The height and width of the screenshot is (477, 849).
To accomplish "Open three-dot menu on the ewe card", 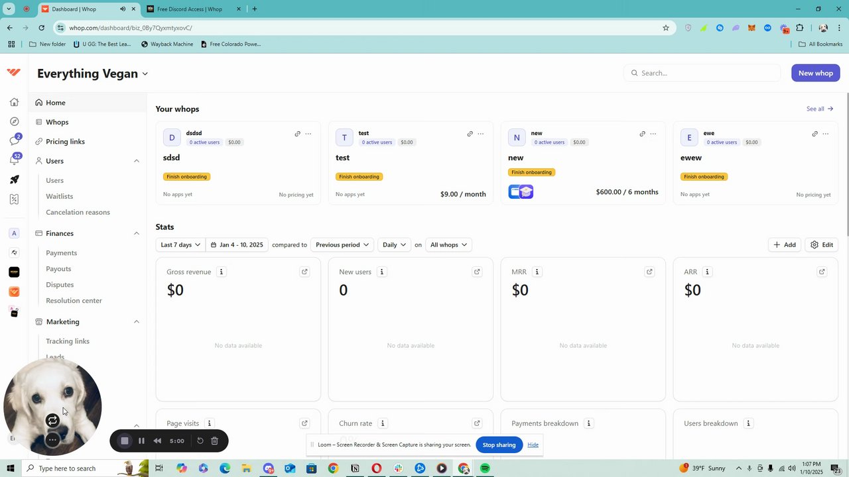I will pyautogui.click(x=825, y=134).
